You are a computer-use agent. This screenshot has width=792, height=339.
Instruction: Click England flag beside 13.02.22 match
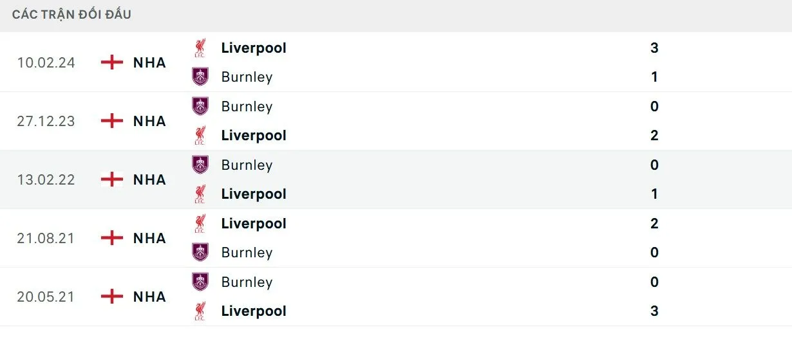112,179
